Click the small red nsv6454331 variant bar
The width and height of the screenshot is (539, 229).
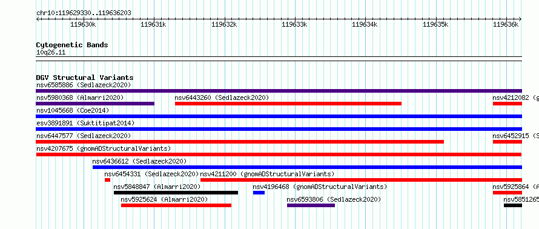click(108, 180)
